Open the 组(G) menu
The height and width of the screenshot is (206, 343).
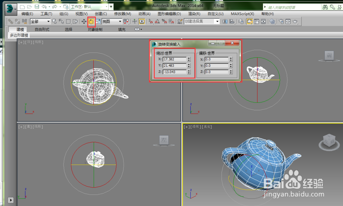(64, 14)
